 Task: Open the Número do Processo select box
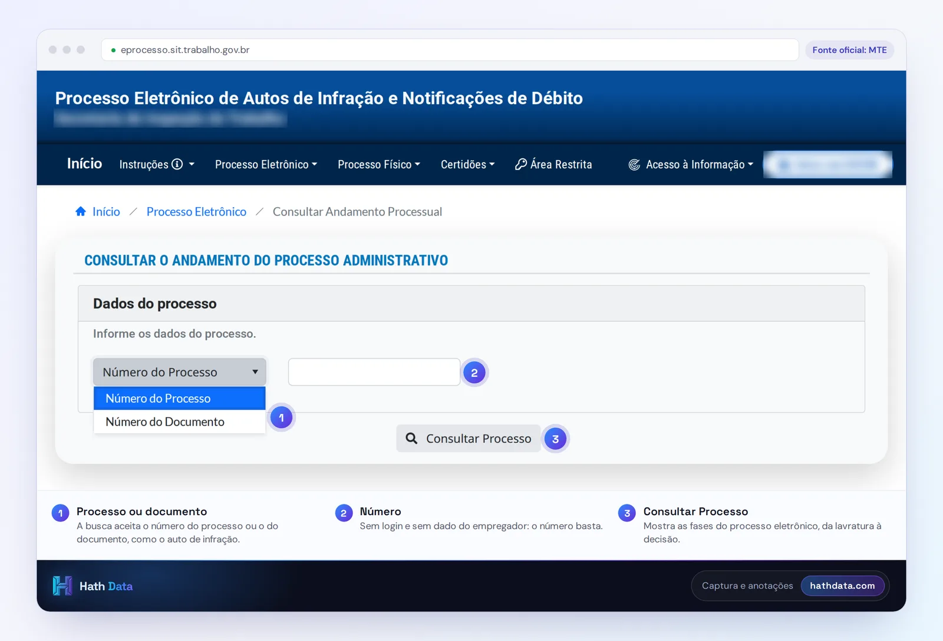(180, 372)
